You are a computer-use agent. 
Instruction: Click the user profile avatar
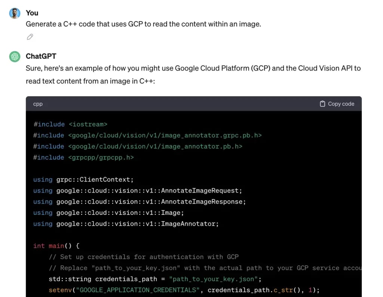tap(15, 13)
